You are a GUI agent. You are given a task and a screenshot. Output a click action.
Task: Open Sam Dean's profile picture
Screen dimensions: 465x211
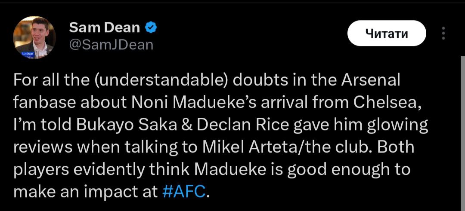click(x=34, y=37)
